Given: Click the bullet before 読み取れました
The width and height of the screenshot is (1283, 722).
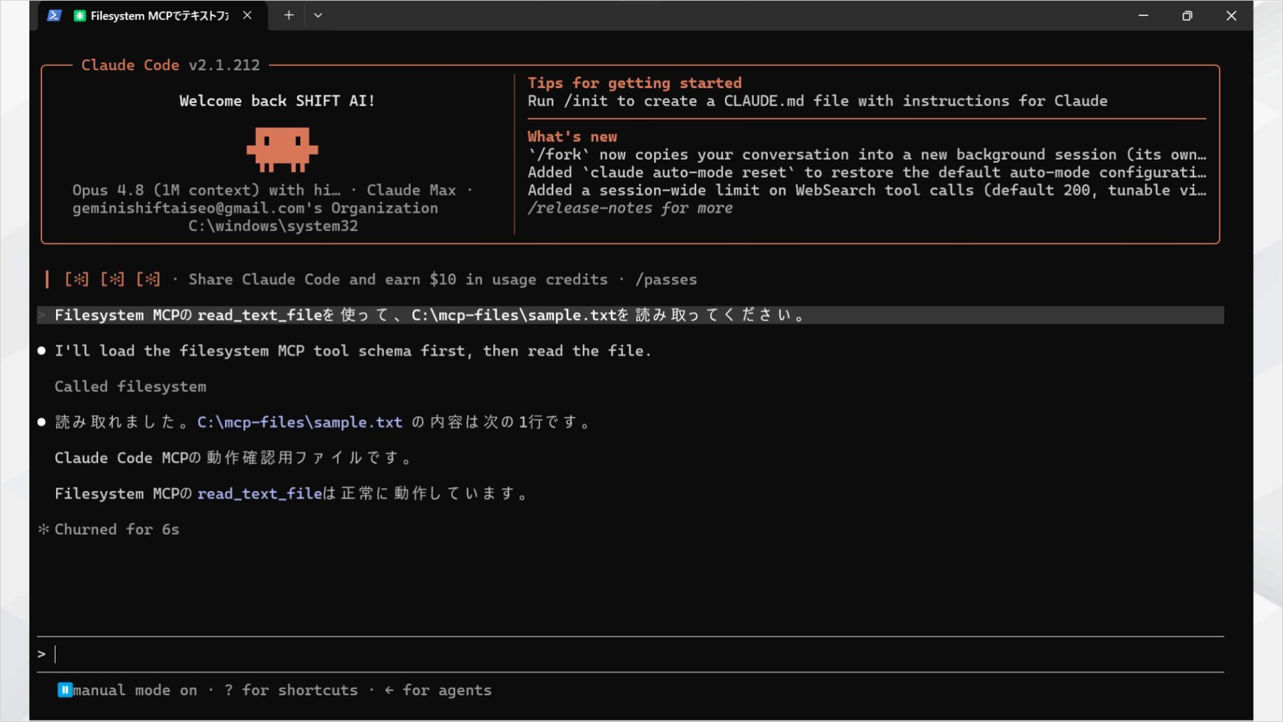Looking at the screenshot, I should (x=41, y=422).
